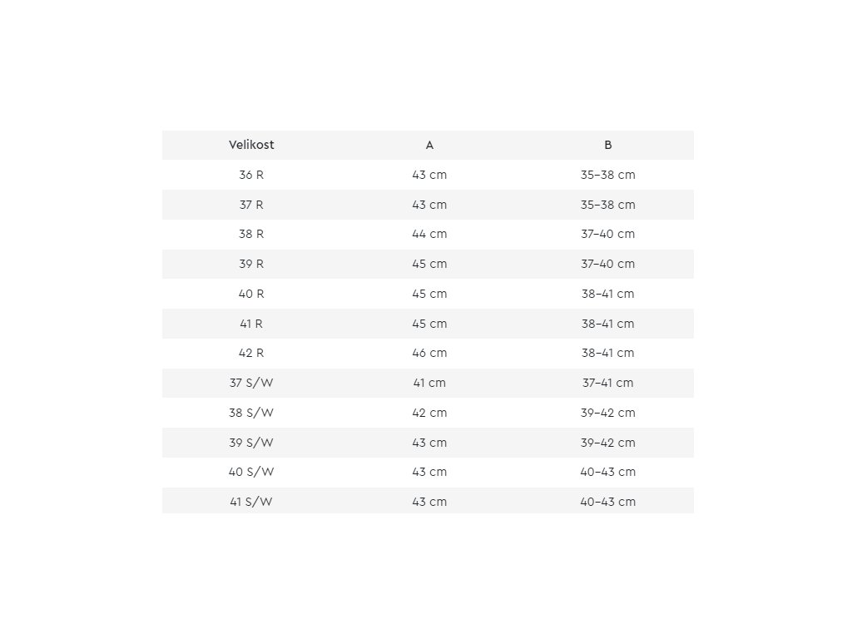Screen dimensions: 852x639
Task: Click the 41 R size label
Action: (x=251, y=324)
